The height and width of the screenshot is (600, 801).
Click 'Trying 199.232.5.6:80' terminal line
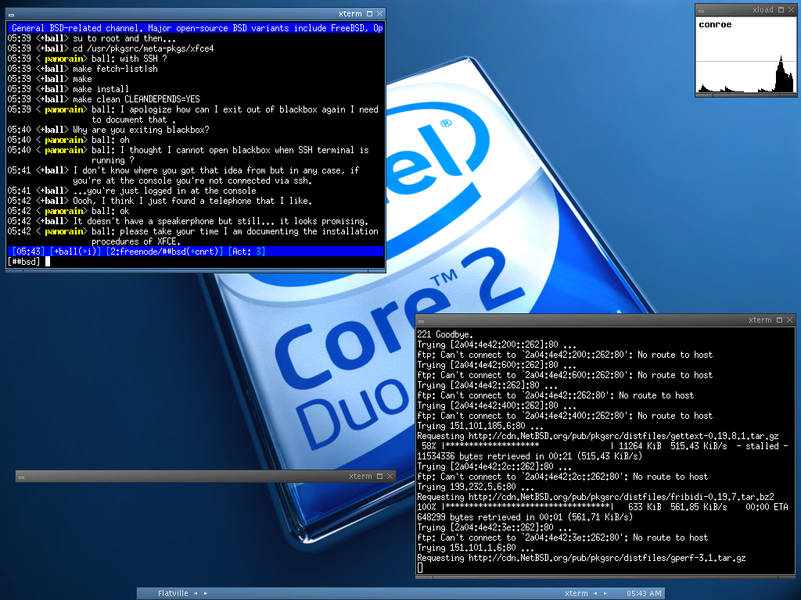click(x=476, y=486)
